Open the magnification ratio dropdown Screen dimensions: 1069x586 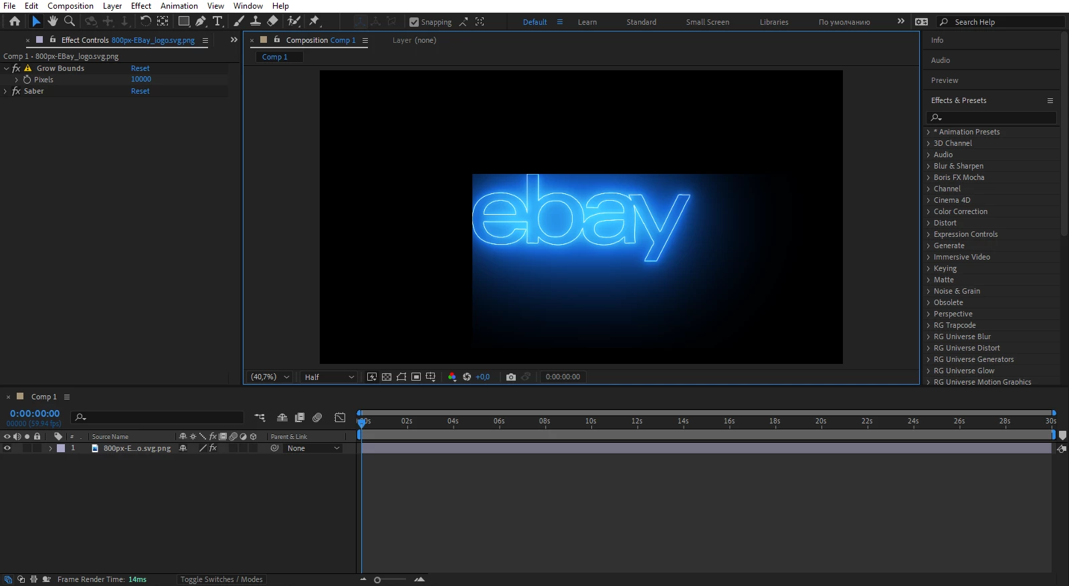pos(270,377)
